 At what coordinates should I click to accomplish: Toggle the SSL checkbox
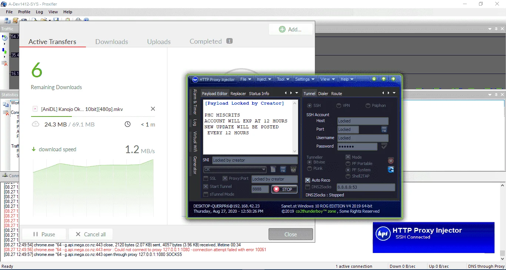pyautogui.click(x=206, y=179)
